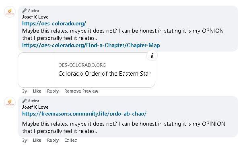Click the Edited label on second comment

coord(71,140)
